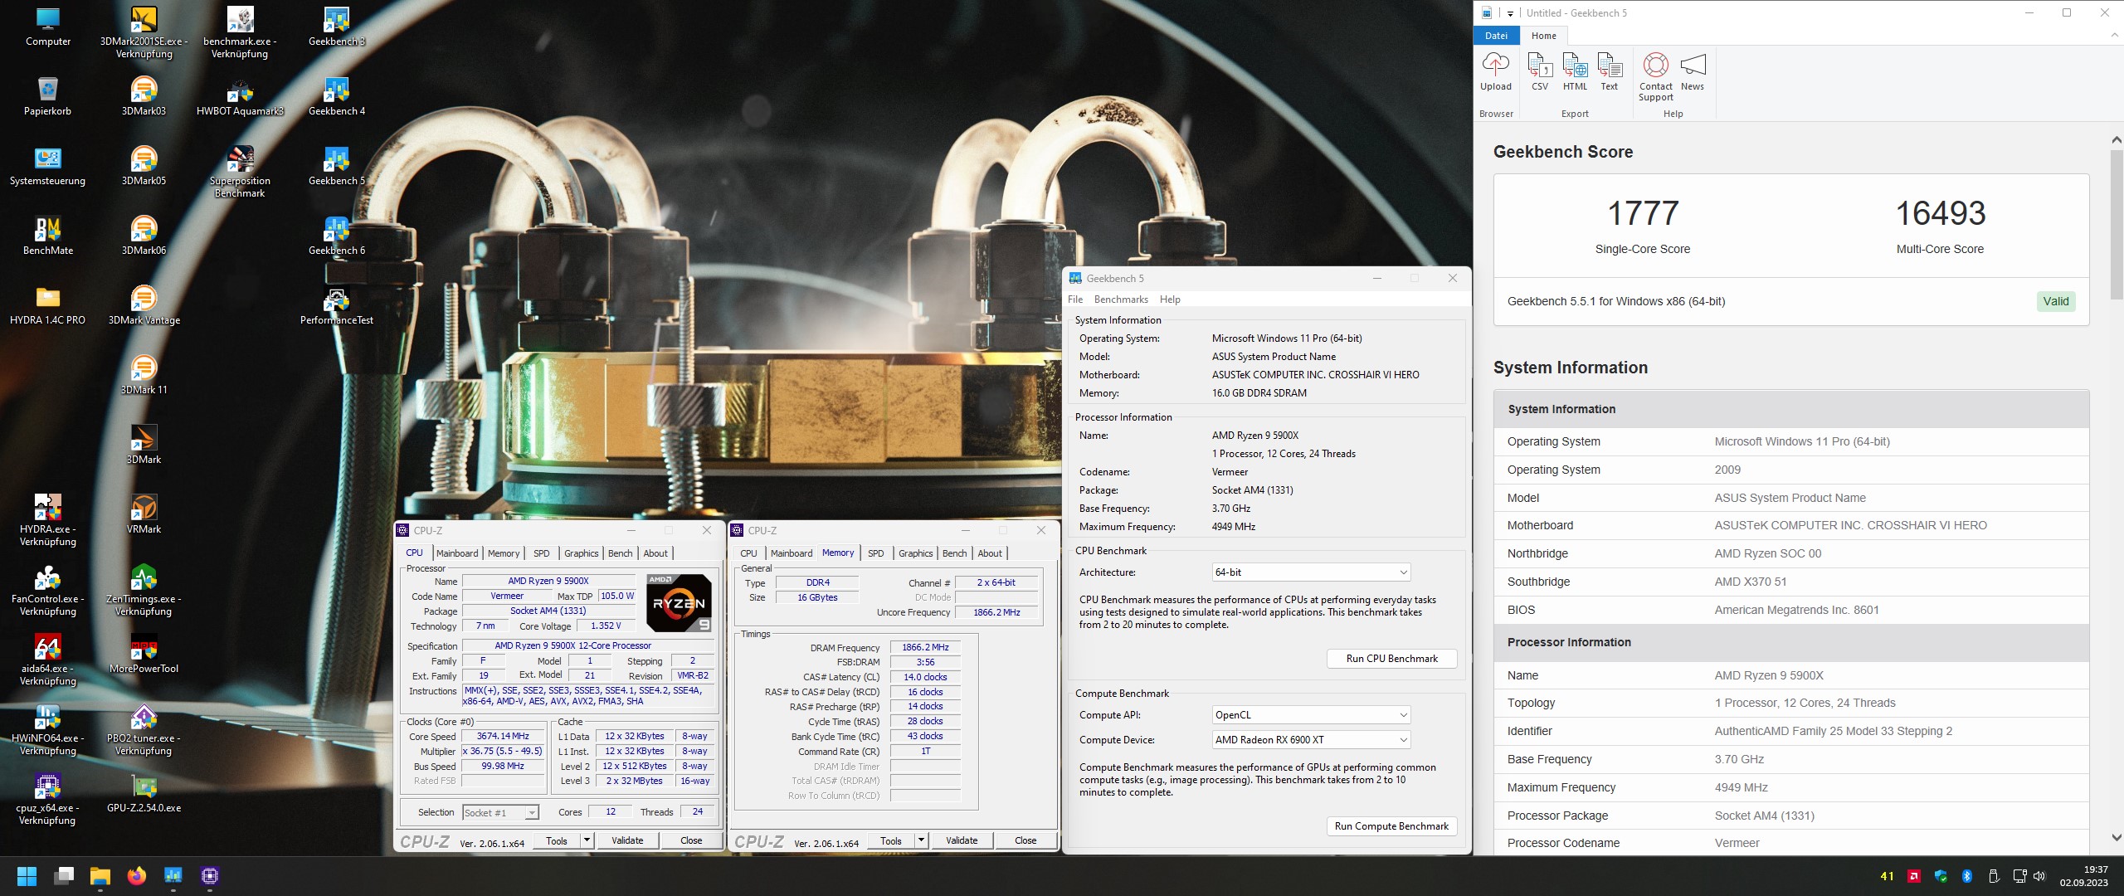Click the CPU-Z taskbar icon
This screenshot has height=896, width=2124.
pyautogui.click(x=210, y=876)
